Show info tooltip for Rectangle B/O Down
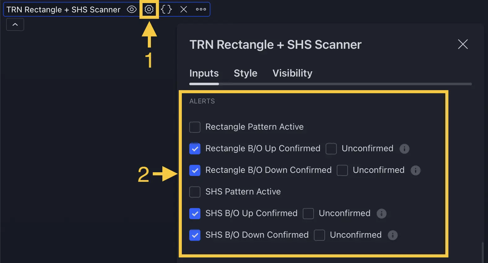The image size is (488, 263). click(416, 170)
